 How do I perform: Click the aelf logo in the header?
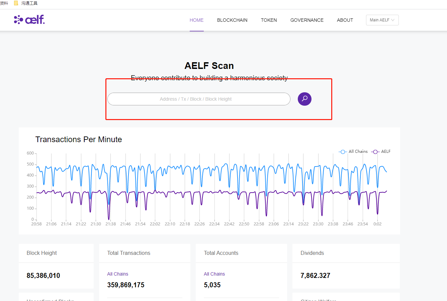(29, 20)
